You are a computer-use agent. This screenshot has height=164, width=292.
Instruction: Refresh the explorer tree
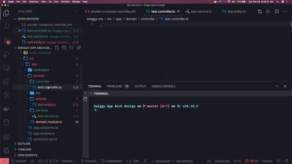(71, 48)
